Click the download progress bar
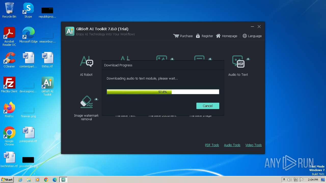 click(163, 92)
